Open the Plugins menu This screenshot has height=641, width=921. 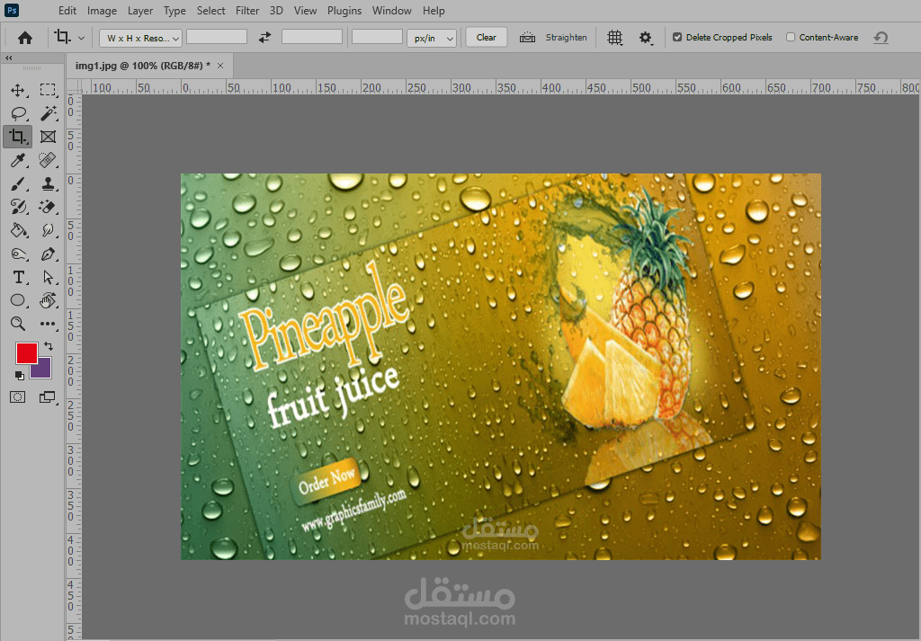click(x=344, y=11)
